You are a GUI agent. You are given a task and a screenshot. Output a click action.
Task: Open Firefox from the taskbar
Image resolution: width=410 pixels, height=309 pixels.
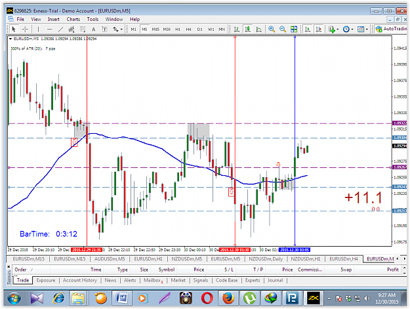tap(228, 298)
